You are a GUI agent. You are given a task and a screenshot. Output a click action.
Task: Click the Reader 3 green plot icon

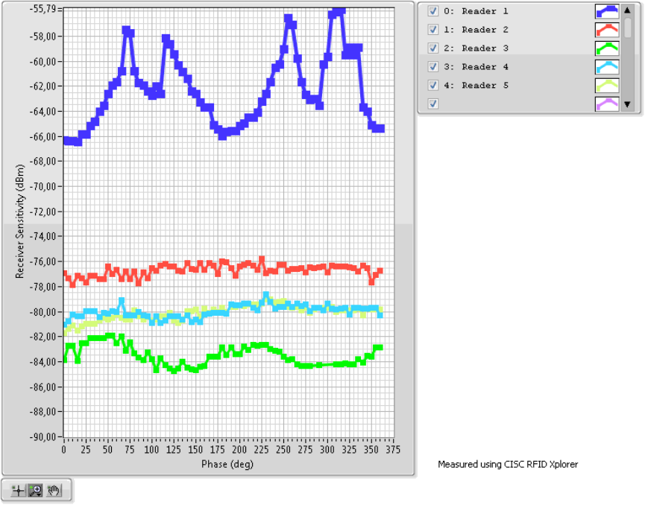(607, 48)
